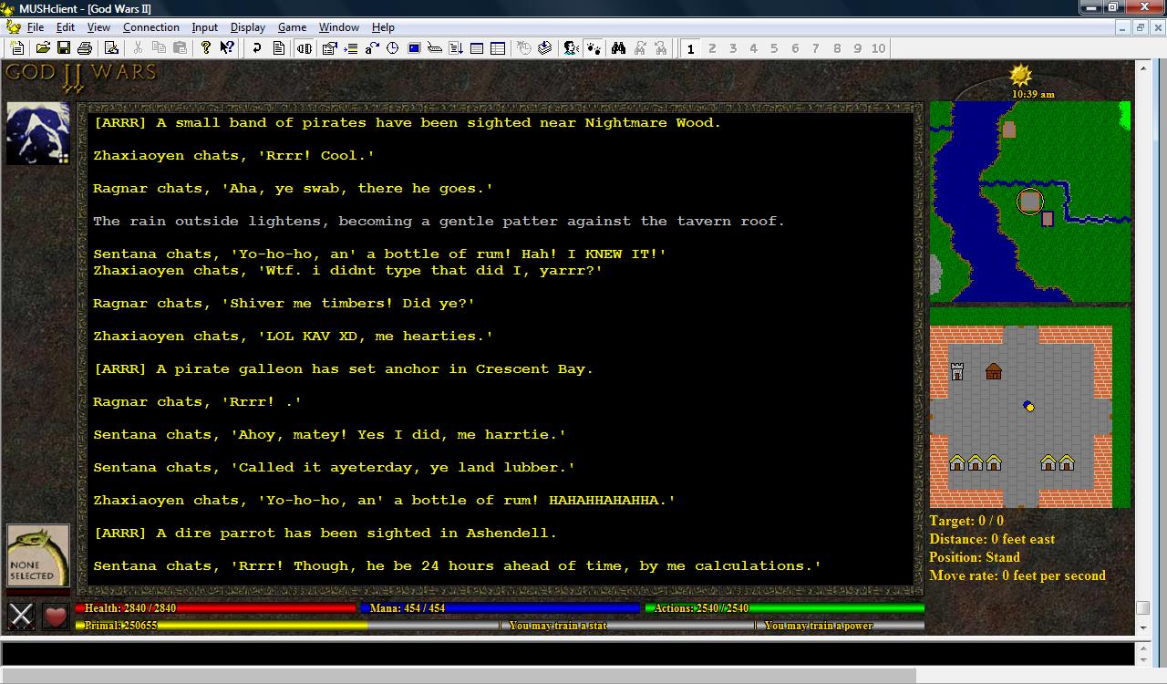Image resolution: width=1167 pixels, height=684 pixels.
Task: Click the None Selected serpent target box
Action: (x=38, y=555)
